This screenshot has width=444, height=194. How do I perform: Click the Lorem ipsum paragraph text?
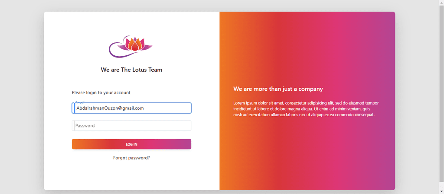(306, 109)
